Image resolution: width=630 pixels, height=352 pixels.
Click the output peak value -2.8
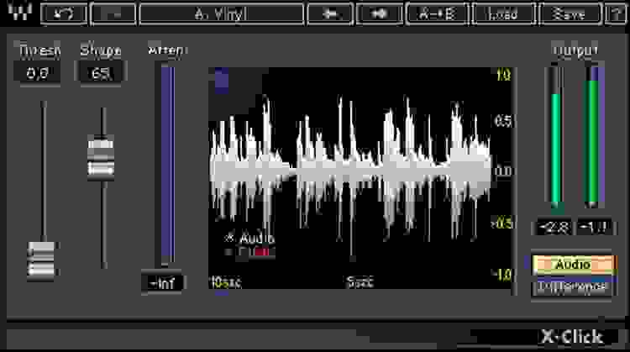(554, 228)
